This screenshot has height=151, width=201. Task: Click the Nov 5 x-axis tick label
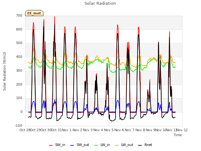pos(109,130)
